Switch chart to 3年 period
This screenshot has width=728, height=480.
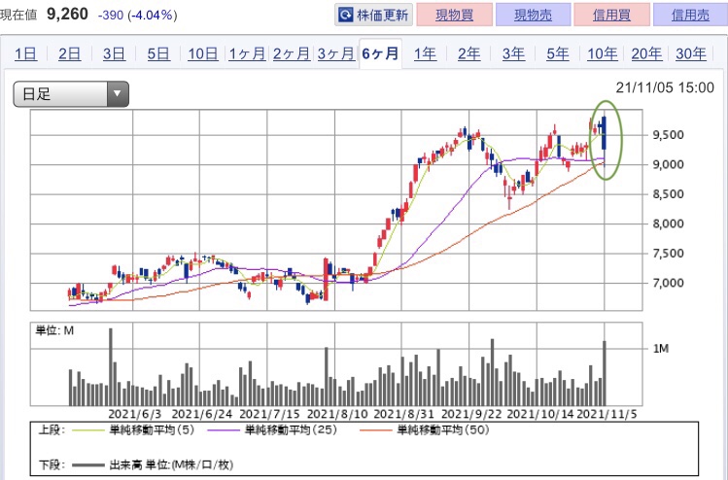click(513, 53)
